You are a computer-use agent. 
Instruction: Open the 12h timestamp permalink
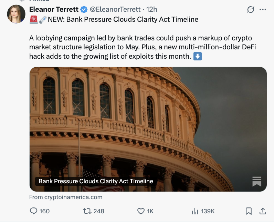[x=152, y=9]
